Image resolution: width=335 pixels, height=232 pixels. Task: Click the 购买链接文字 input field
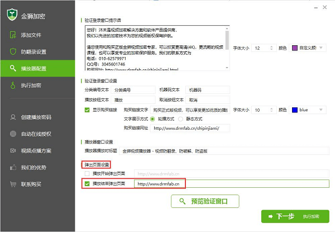point(190,110)
